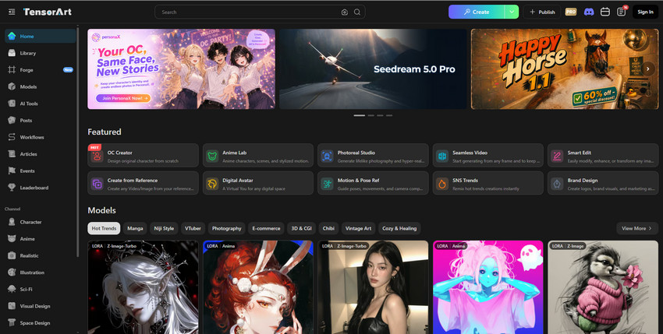Open the duck in pink sweater model
This screenshot has width=663, height=334.
[603, 287]
